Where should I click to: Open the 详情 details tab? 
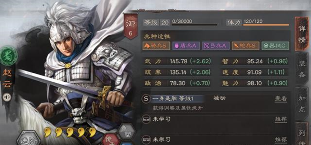[x=302, y=34]
